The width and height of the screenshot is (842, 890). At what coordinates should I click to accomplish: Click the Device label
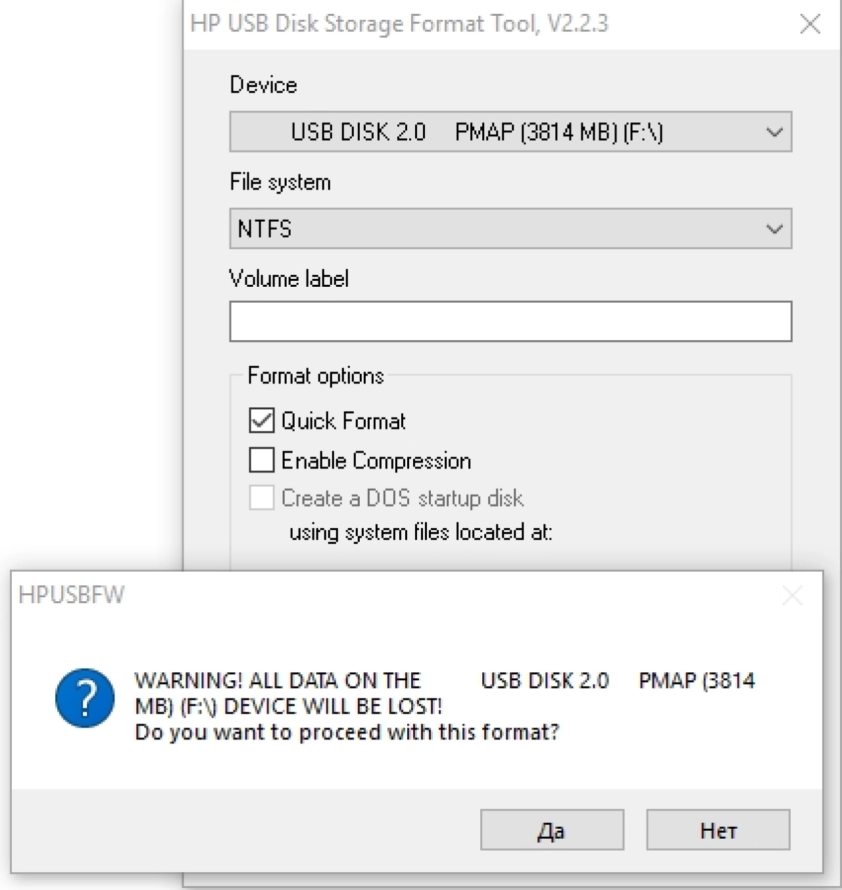pyautogui.click(x=263, y=85)
